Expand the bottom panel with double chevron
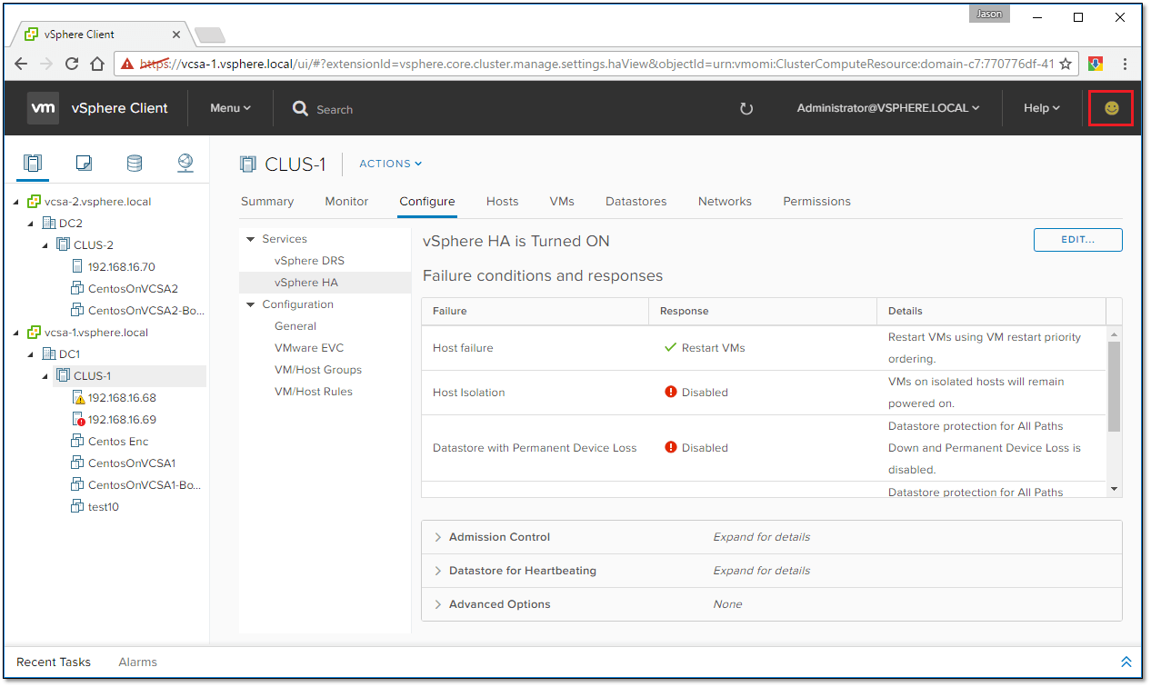Screen dimensions: 1151x687 tap(1126, 662)
